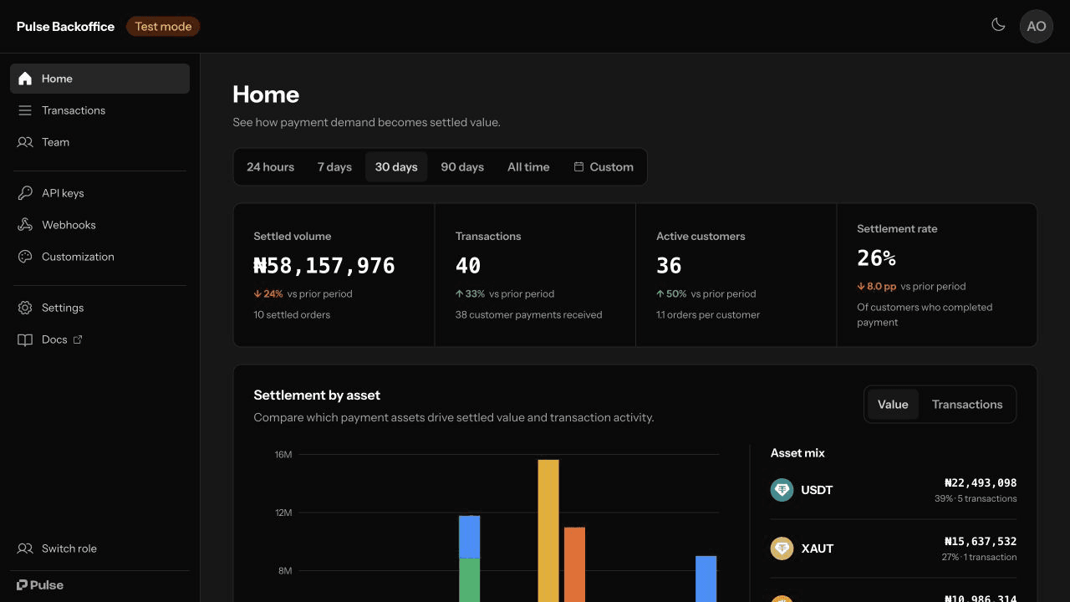Image resolution: width=1070 pixels, height=602 pixels.
Task: Click the Settled volume ₦58,157,976 value
Action: click(x=324, y=266)
